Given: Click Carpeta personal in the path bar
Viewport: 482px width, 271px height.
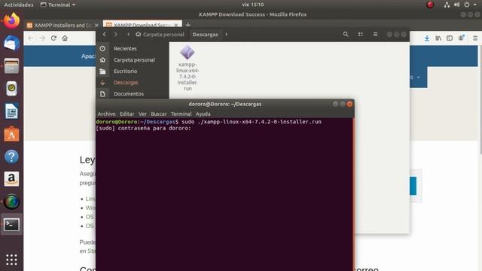Looking at the screenshot, I should point(160,35).
